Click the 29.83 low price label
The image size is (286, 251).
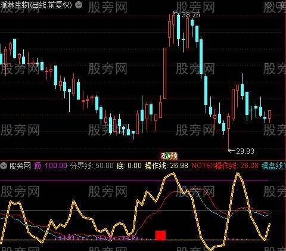pyautogui.click(x=245, y=151)
